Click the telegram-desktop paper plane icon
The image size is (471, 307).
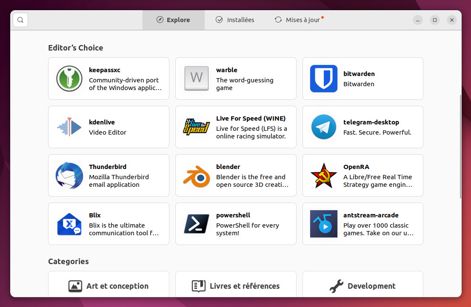tap(323, 127)
